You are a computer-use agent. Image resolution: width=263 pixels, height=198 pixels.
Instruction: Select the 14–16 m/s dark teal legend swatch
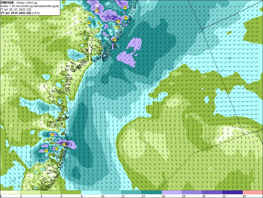coord(152,192)
